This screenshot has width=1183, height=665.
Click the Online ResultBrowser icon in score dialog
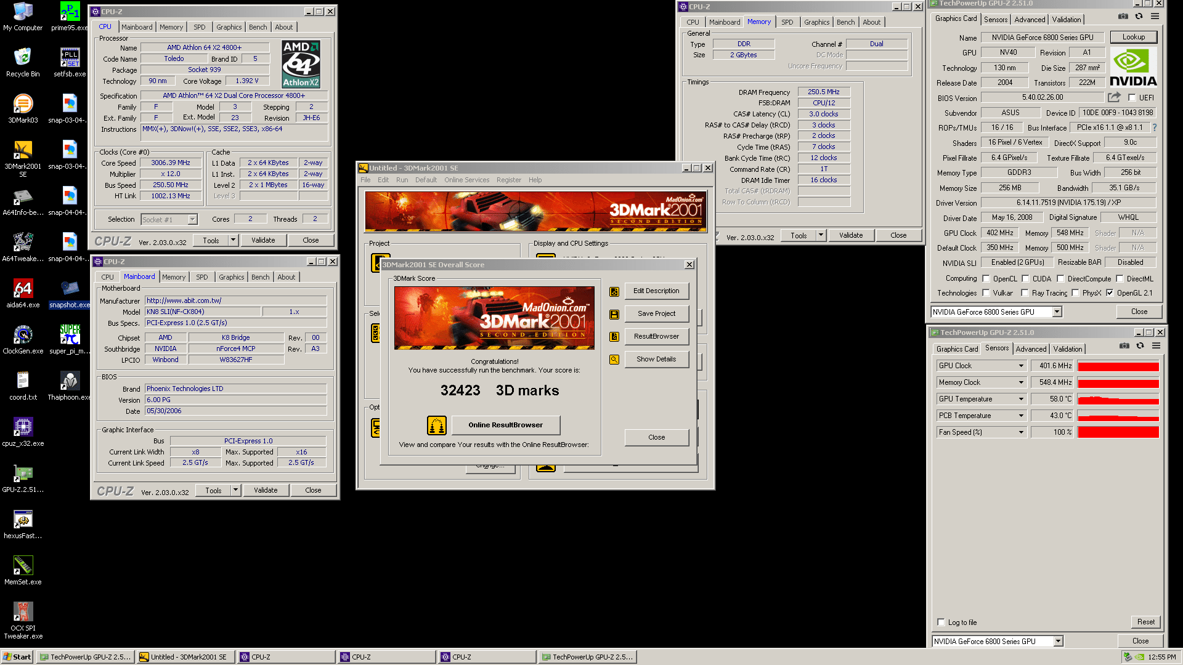coord(437,425)
